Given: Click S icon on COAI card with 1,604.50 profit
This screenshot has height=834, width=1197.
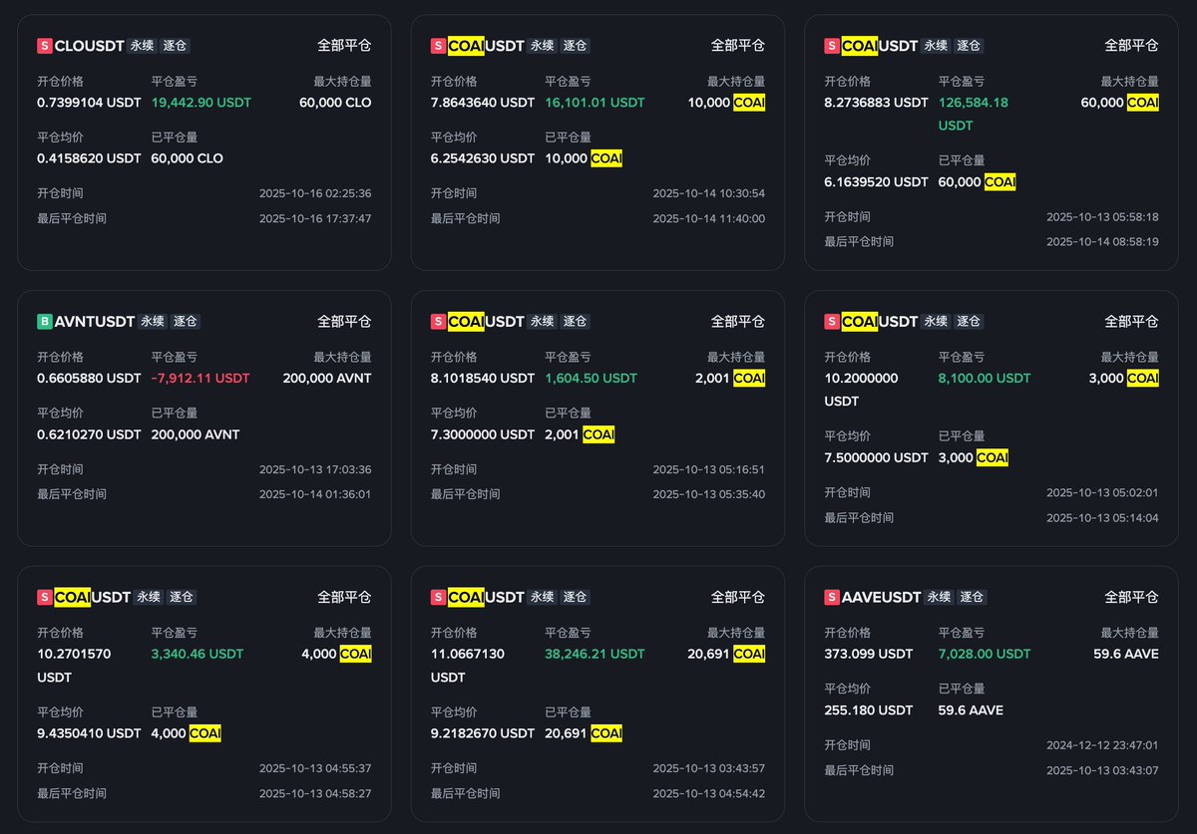Looking at the screenshot, I should click(438, 322).
